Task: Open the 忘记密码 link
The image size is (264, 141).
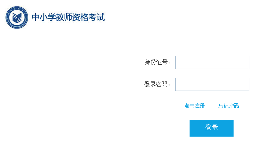Action: pyautogui.click(x=228, y=106)
